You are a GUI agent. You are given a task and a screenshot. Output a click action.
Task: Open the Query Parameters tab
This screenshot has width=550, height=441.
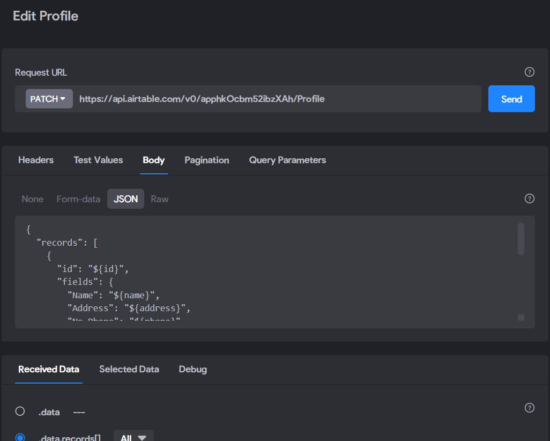click(x=287, y=160)
